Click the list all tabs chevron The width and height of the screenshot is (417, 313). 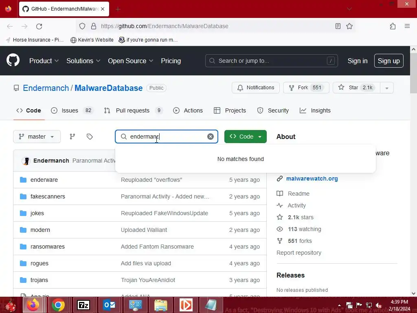coord(349,9)
